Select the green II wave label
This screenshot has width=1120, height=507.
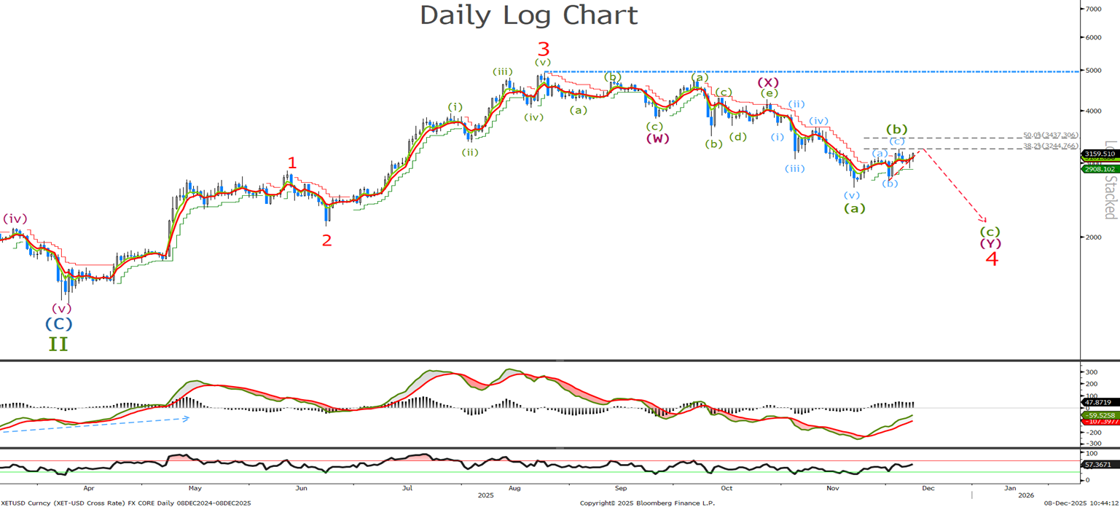(58, 344)
